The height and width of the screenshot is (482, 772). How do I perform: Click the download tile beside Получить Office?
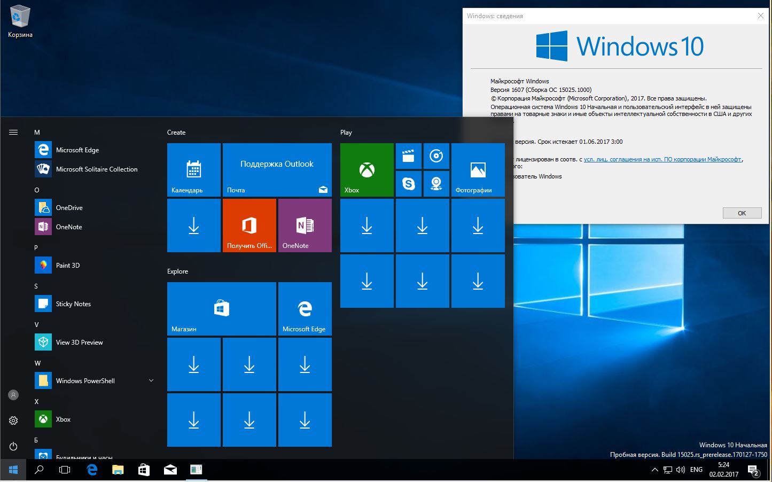coord(194,226)
